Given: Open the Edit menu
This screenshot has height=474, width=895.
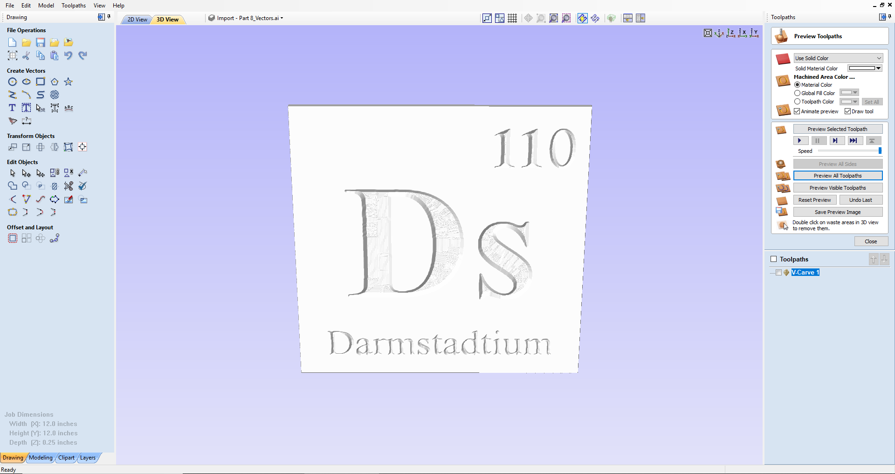Looking at the screenshot, I should pyautogui.click(x=26, y=6).
